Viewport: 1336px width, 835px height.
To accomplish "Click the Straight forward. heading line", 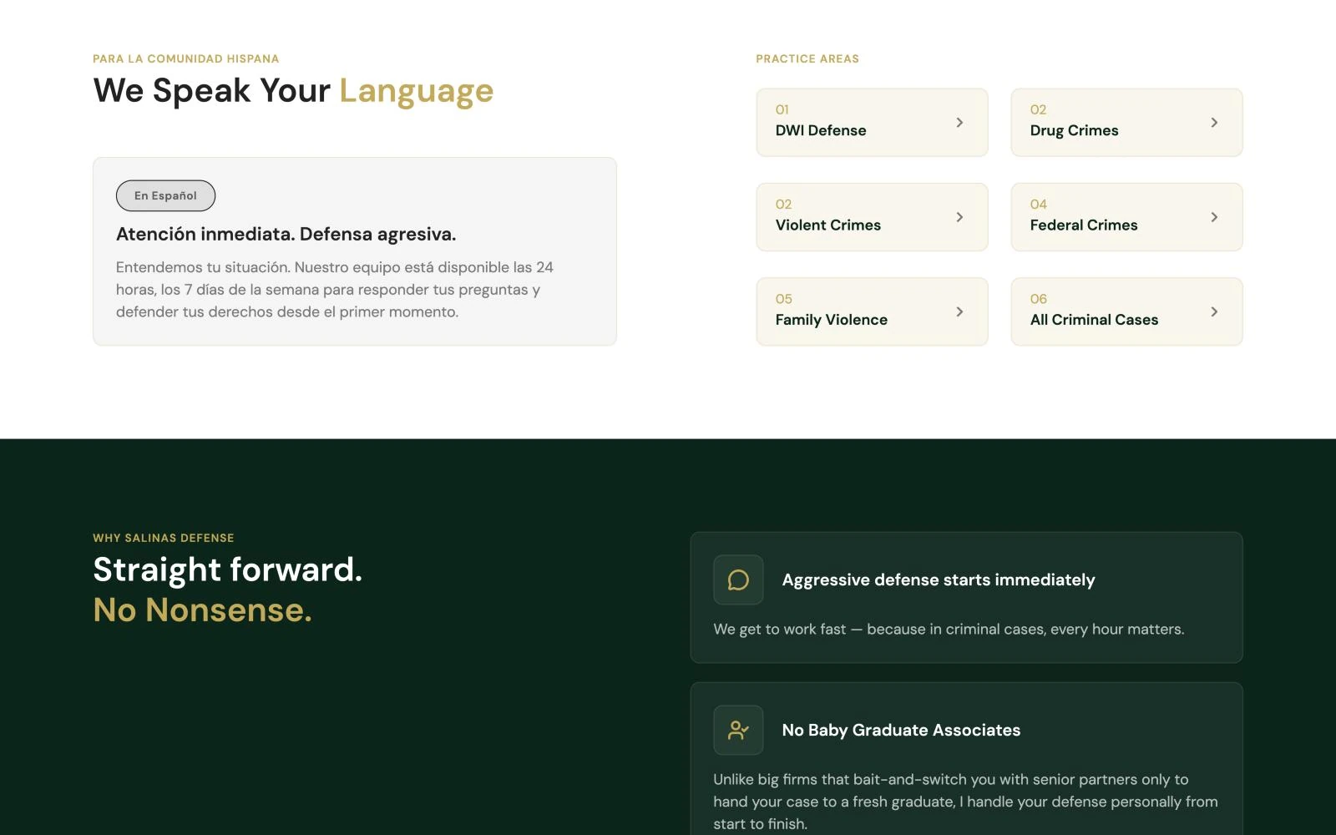I will point(228,570).
